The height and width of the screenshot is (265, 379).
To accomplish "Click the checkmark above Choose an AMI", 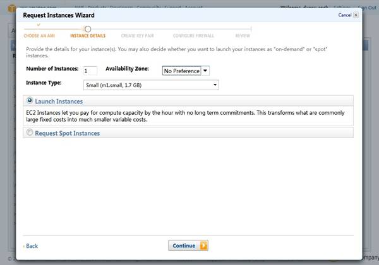I will pyautogui.click(x=39, y=25).
